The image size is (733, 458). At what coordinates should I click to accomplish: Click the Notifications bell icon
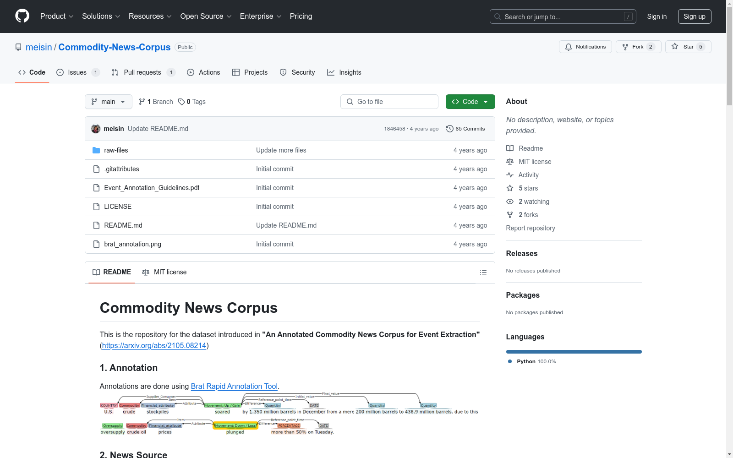click(569, 47)
